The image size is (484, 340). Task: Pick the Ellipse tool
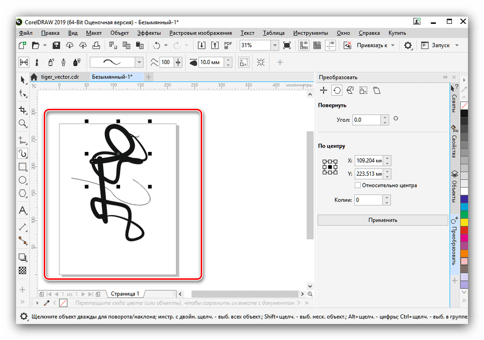(22, 180)
